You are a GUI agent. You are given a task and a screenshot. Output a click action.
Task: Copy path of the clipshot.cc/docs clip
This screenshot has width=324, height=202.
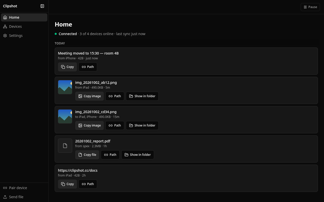coord(88,184)
